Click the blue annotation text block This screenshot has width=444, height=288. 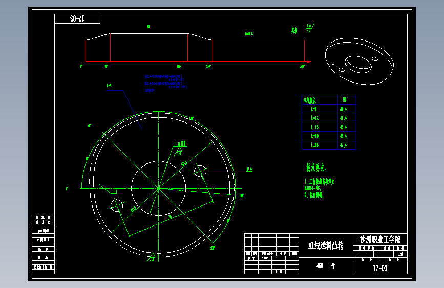pyautogui.click(x=166, y=83)
